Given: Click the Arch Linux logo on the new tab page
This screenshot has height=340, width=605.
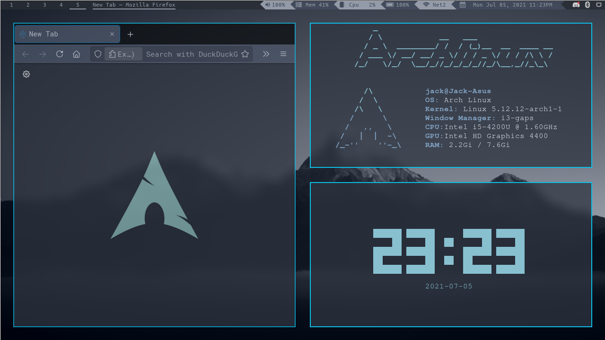Looking at the screenshot, I should 154,195.
